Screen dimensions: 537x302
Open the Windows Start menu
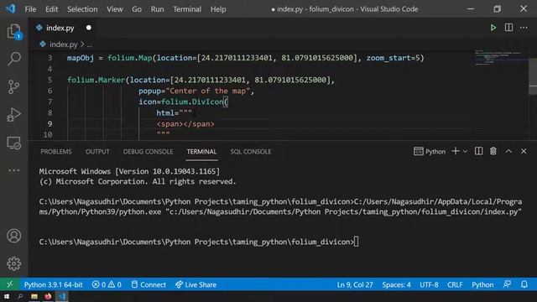(7, 296)
